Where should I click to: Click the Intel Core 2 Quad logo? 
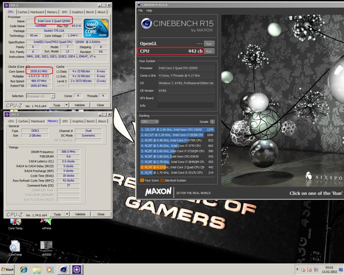coord(96,28)
